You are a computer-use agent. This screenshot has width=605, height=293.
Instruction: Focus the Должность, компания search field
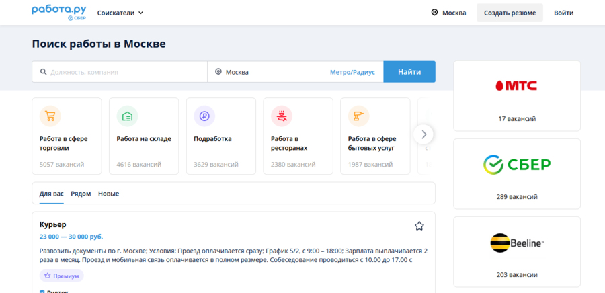pos(120,72)
